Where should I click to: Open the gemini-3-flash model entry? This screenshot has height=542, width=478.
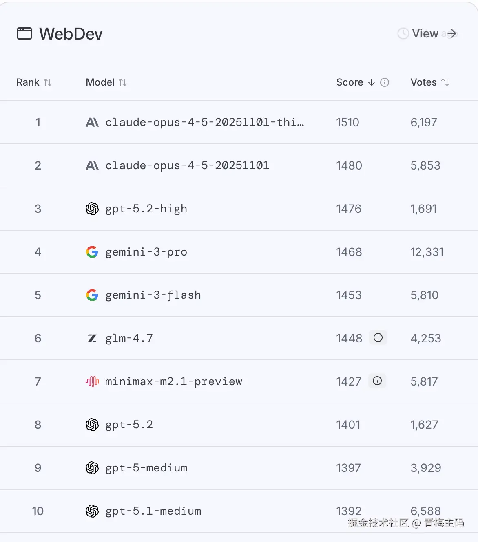click(153, 295)
